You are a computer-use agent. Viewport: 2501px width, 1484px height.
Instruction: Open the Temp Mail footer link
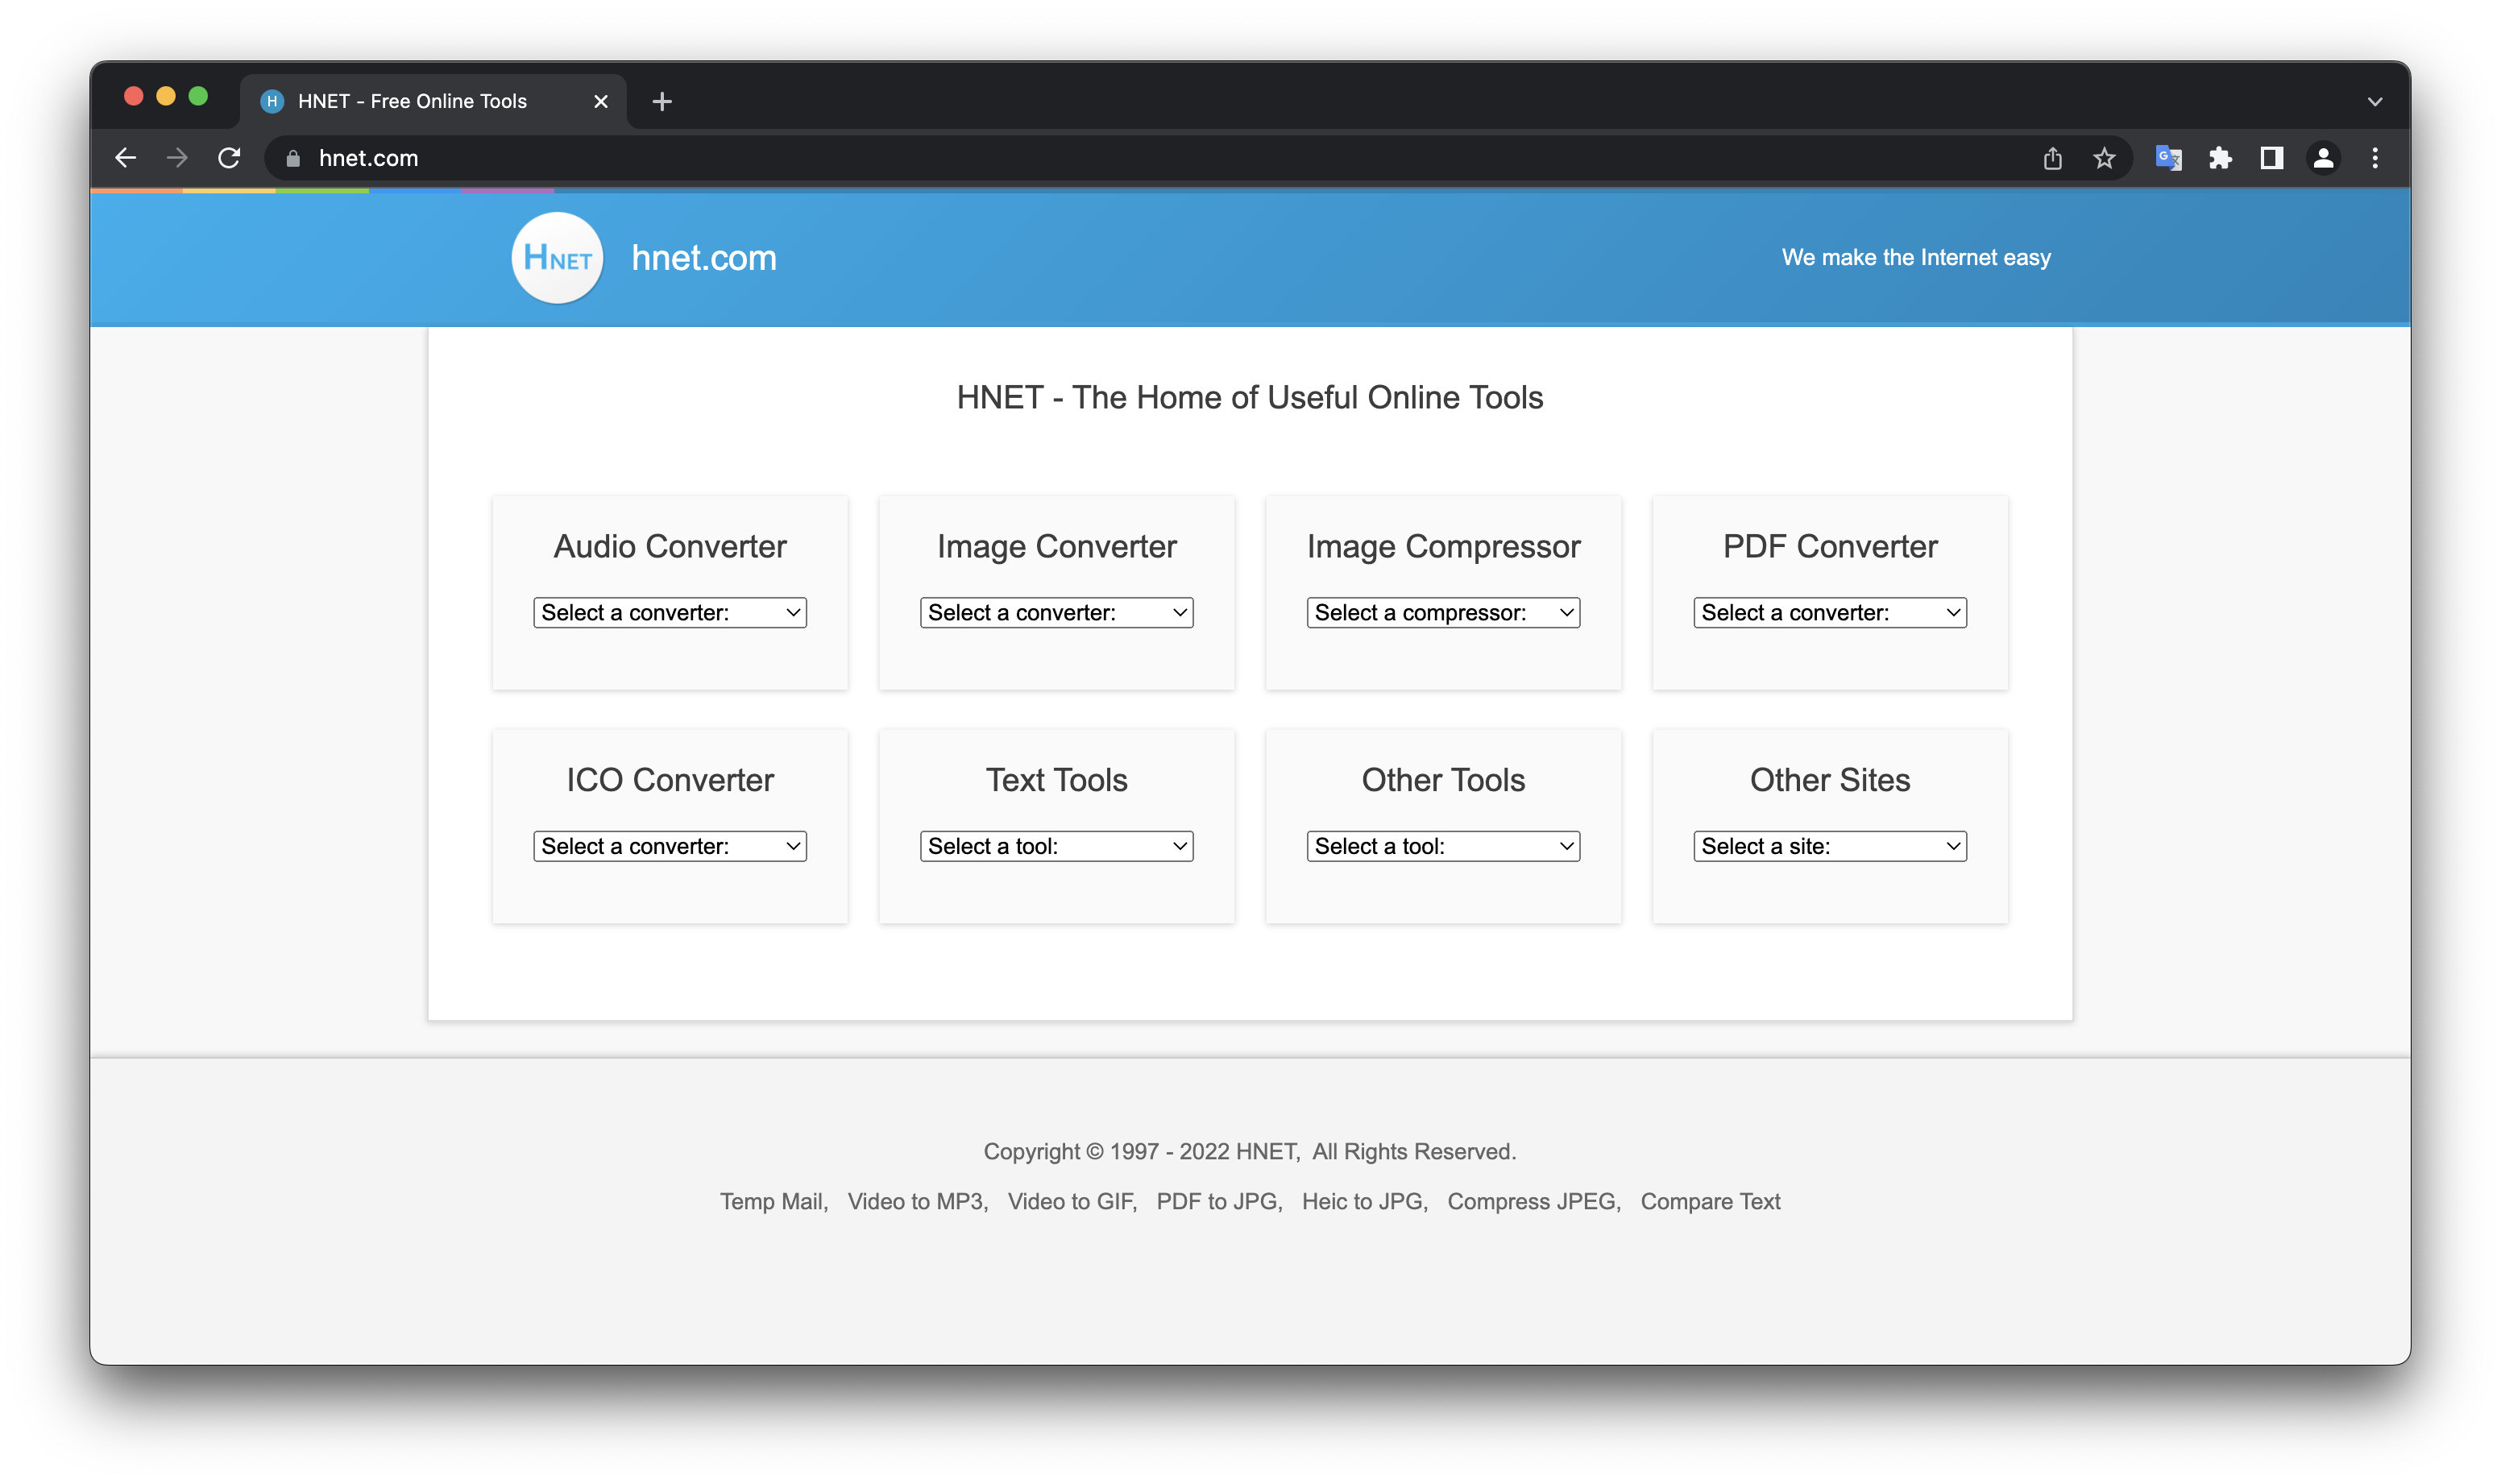click(x=772, y=1202)
